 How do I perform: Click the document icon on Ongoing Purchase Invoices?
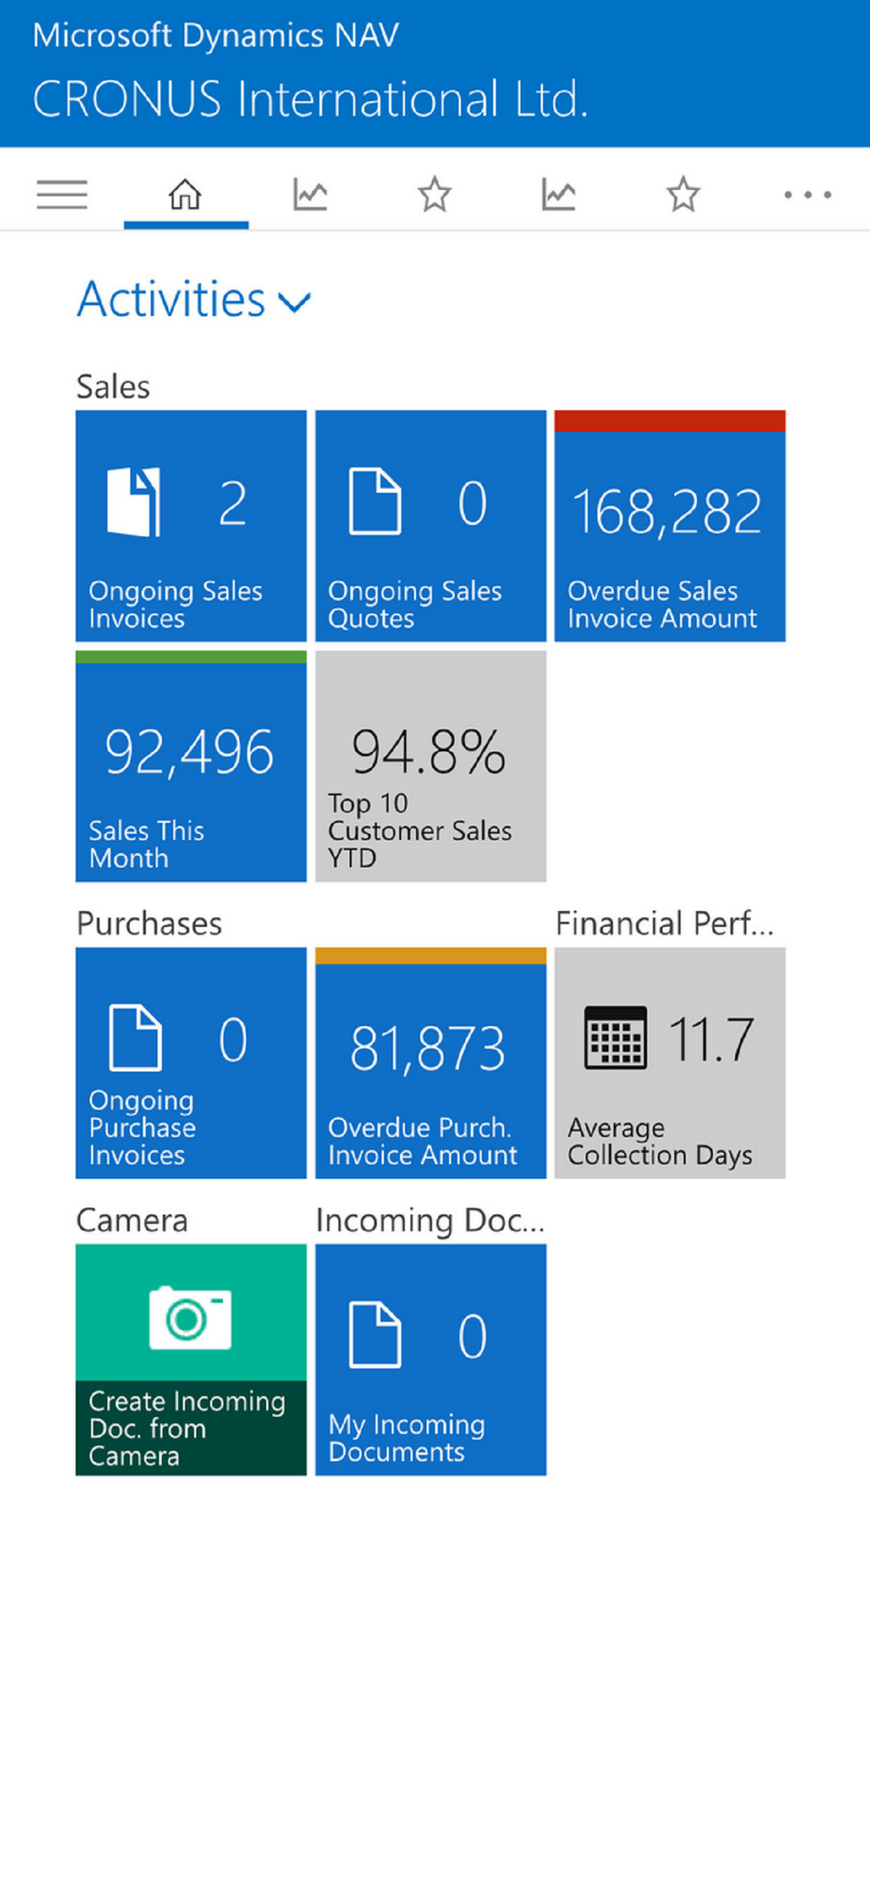[x=136, y=1038]
